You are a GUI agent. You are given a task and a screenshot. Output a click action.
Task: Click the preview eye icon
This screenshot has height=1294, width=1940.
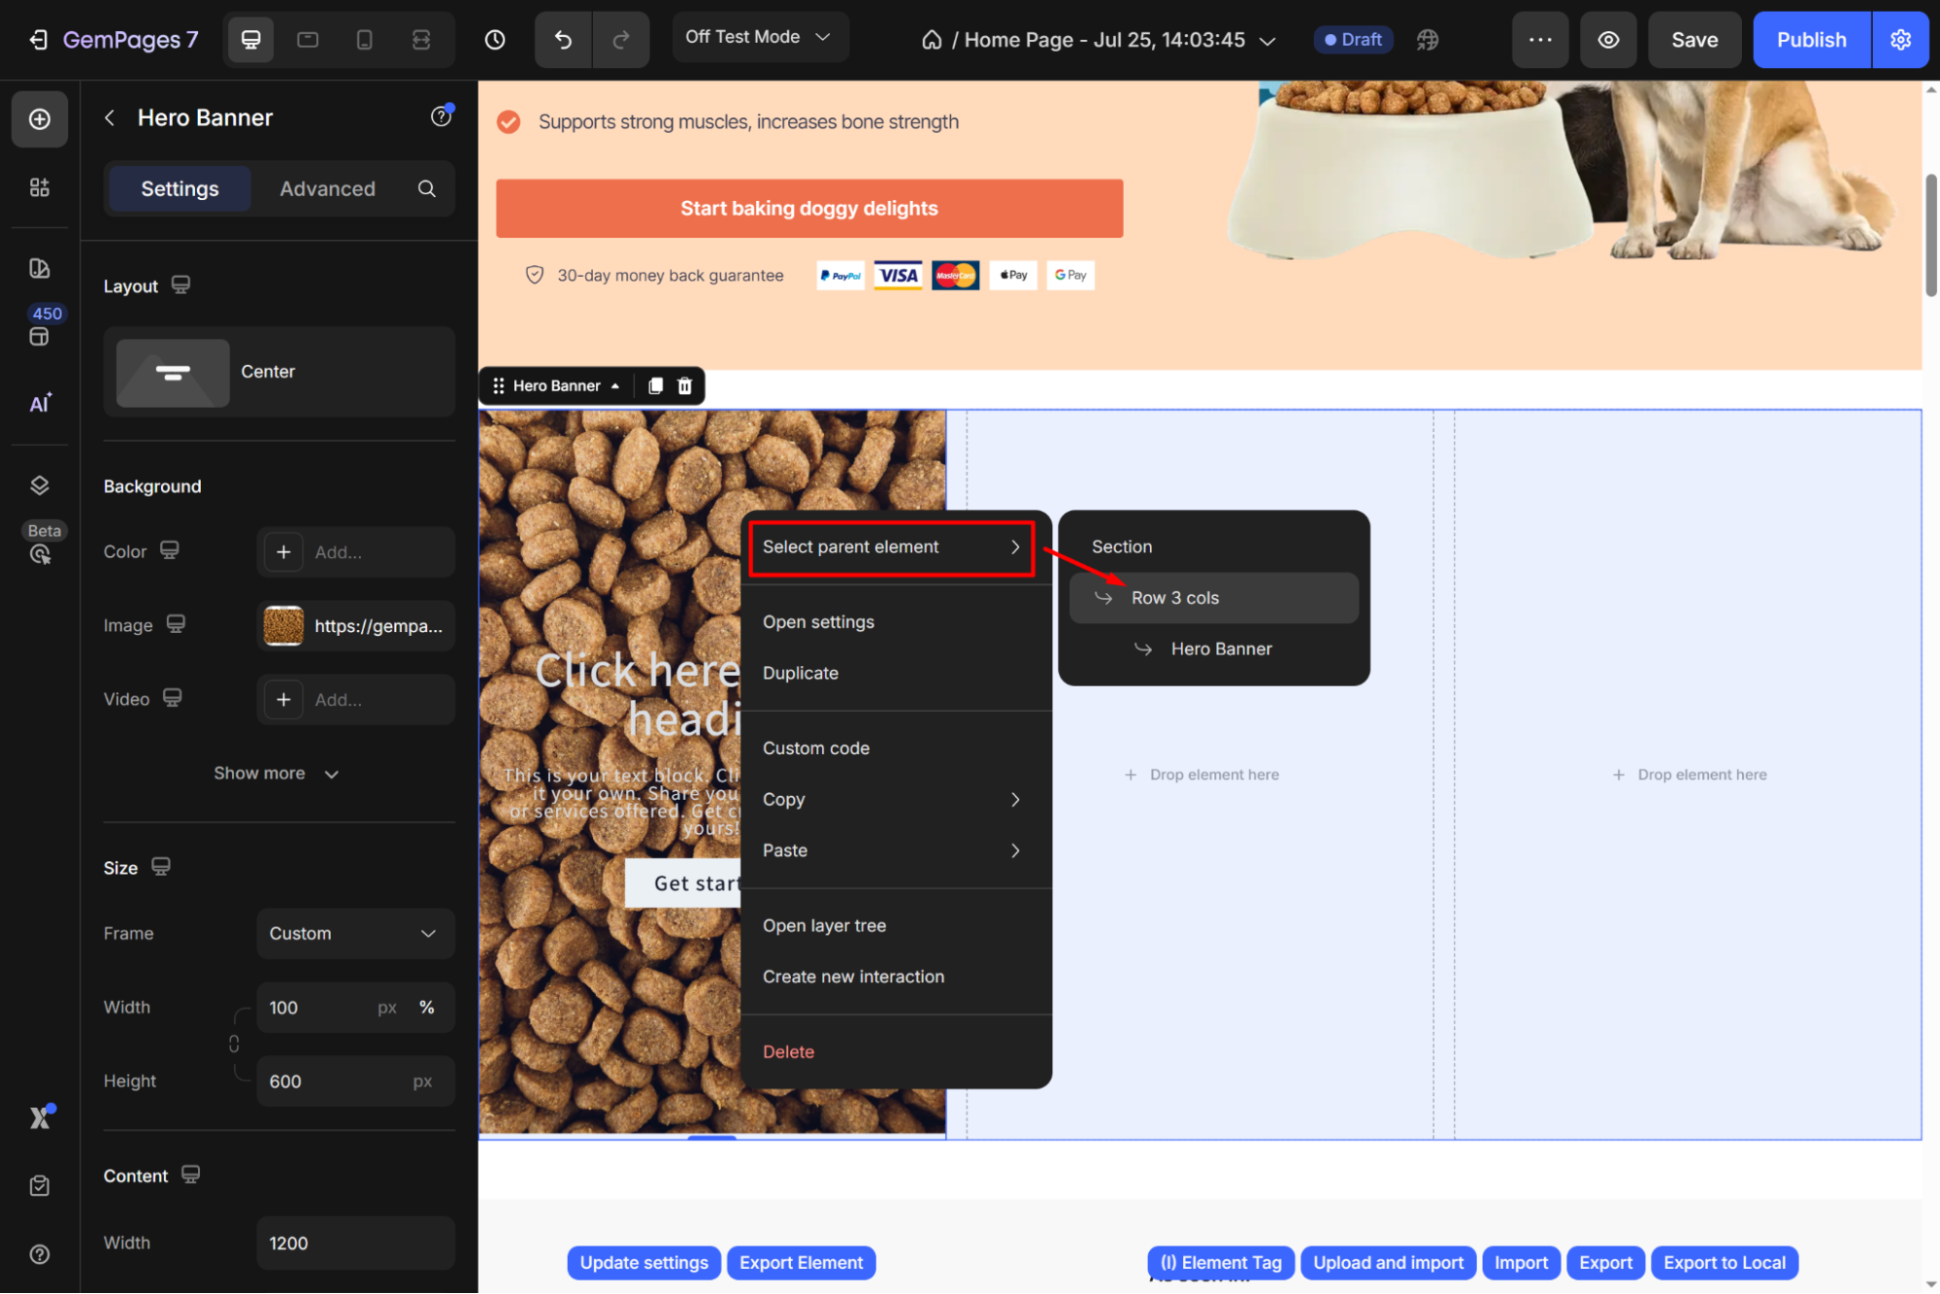click(1608, 40)
